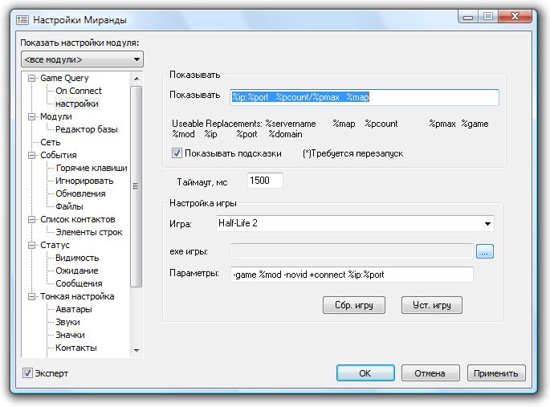Select Видимость under Статус
The height and width of the screenshot is (407, 550).
tap(77, 258)
